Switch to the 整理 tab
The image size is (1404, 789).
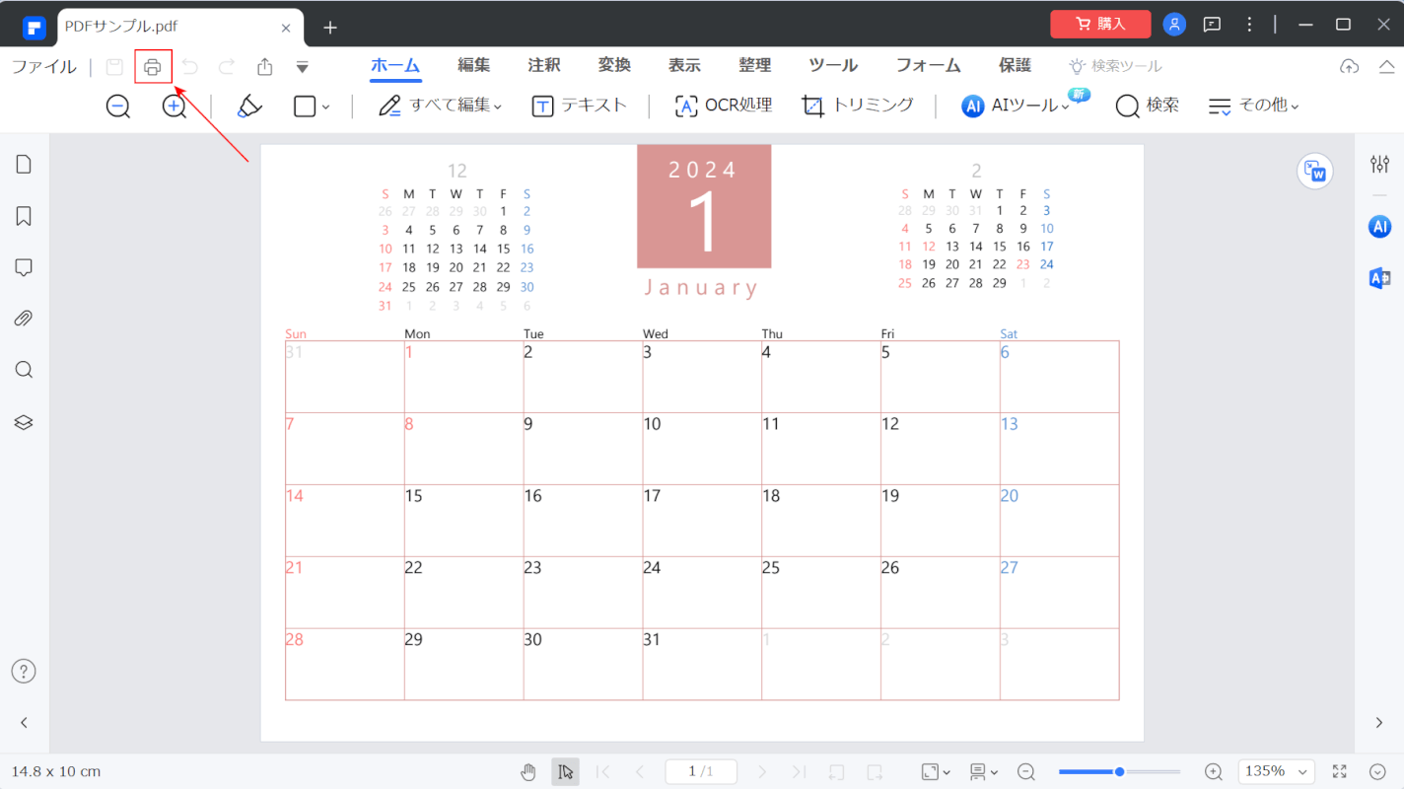click(755, 66)
